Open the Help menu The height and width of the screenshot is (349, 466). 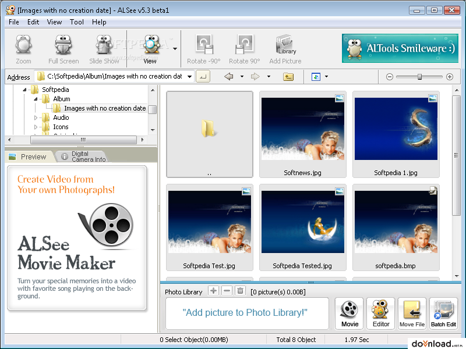tap(99, 22)
